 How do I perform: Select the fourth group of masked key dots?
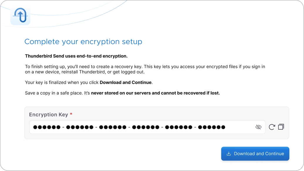tap(146, 127)
